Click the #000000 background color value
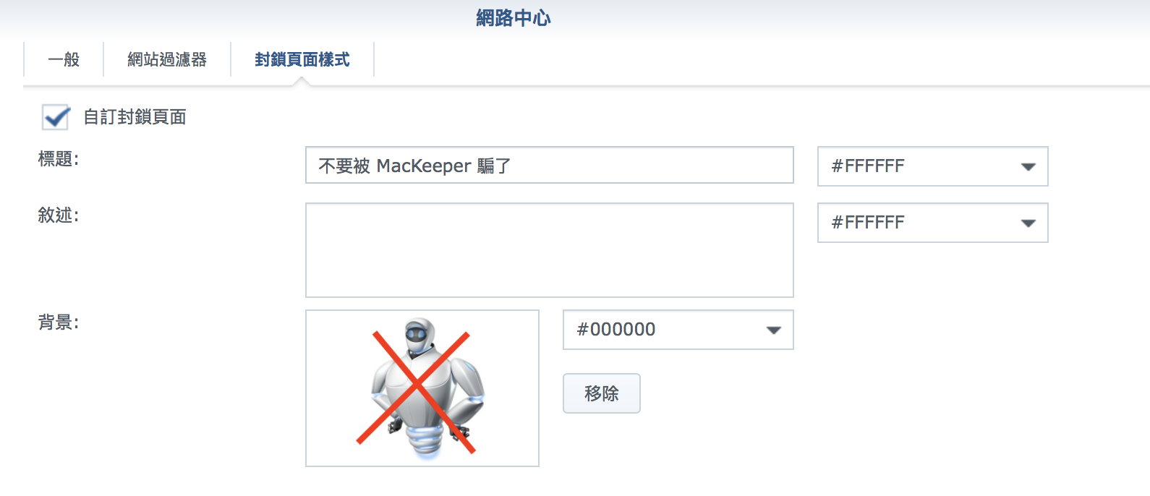This screenshot has height=496, width=1150. [x=616, y=330]
